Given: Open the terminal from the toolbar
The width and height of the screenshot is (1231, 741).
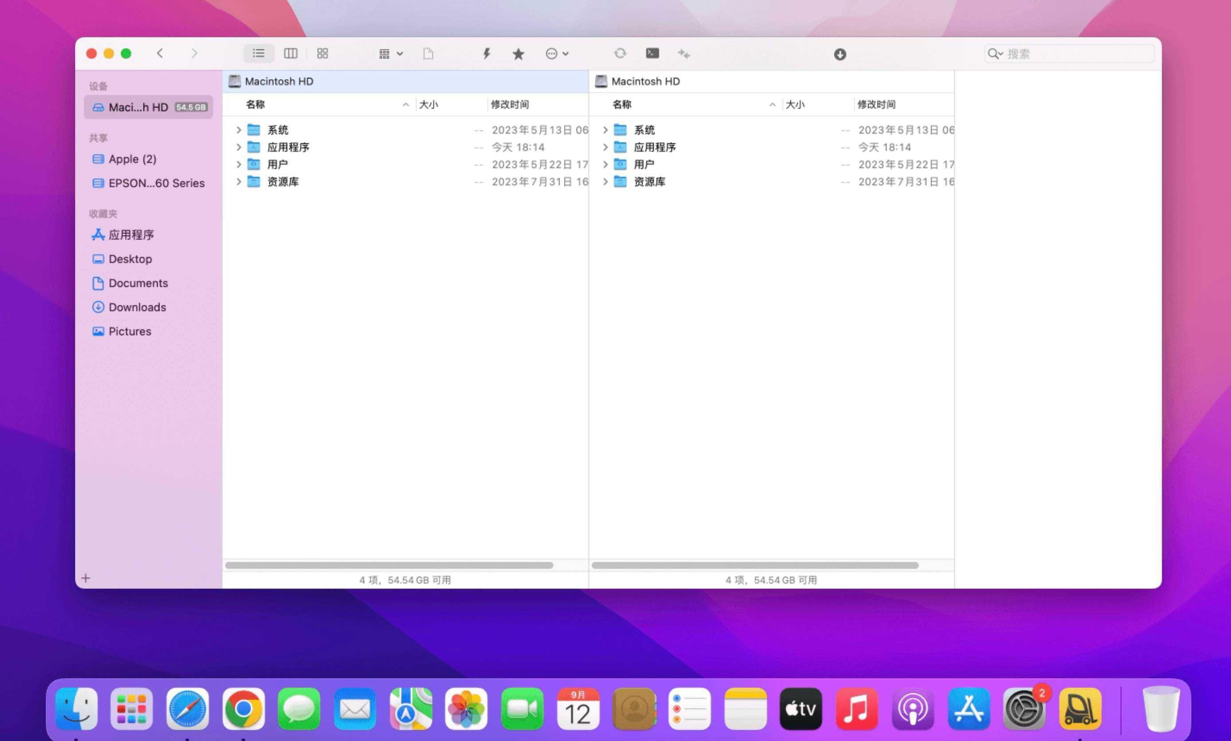Looking at the screenshot, I should click(652, 54).
